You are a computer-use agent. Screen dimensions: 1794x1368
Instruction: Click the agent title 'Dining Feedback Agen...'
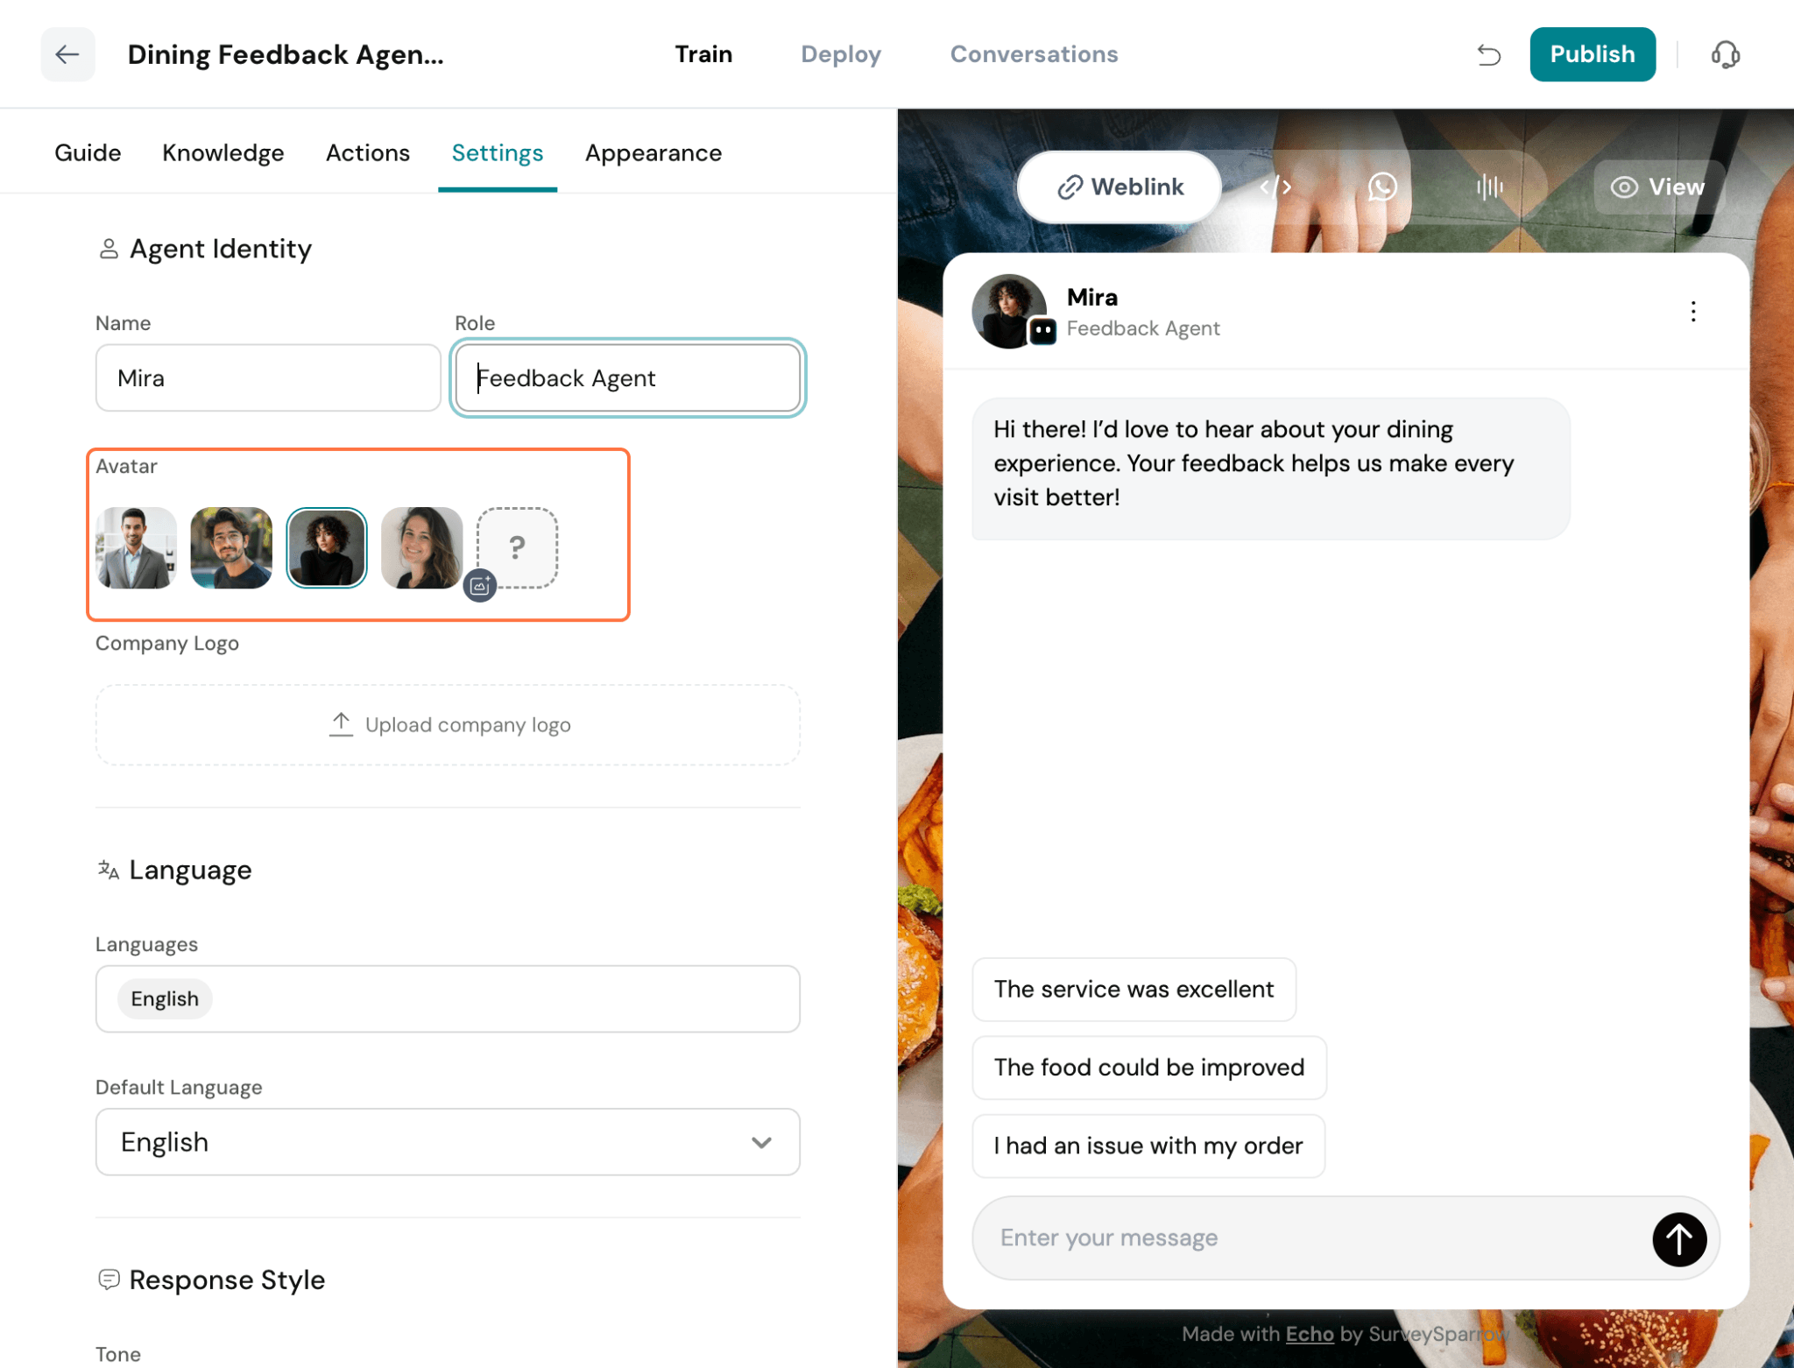286,54
